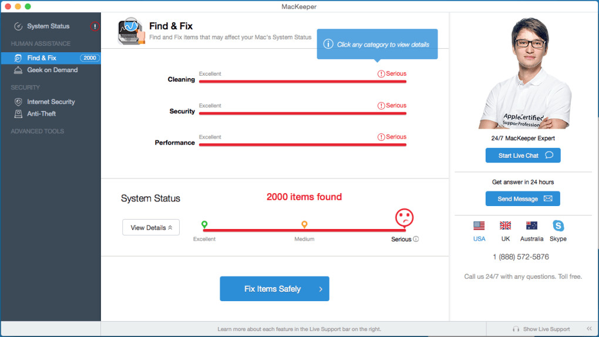The image size is (599, 337).
Task: Click the Cleaning red status bar
Action: tap(302, 82)
